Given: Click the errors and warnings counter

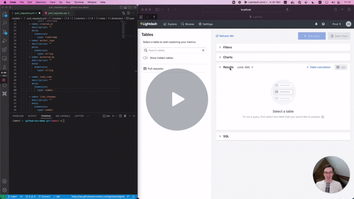Looking at the screenshot, I should (30, 197).
